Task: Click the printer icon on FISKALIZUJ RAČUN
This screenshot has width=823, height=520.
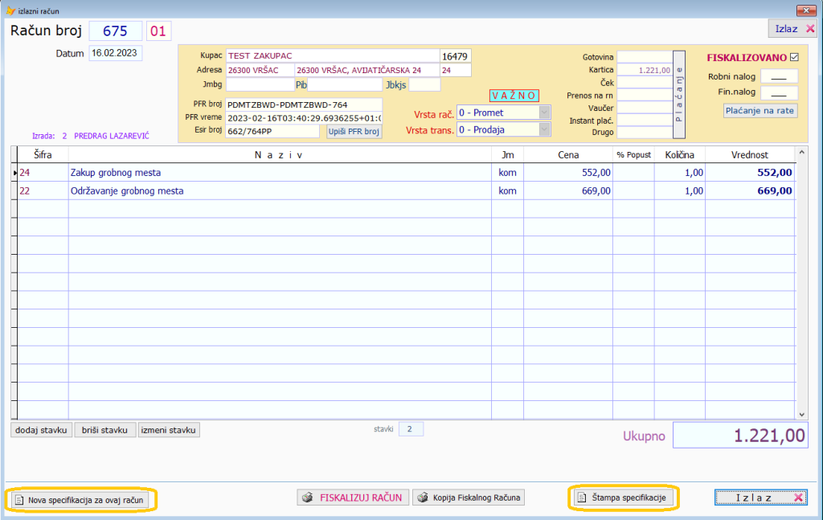Action: pyautogui.click(x=306, y=497)
